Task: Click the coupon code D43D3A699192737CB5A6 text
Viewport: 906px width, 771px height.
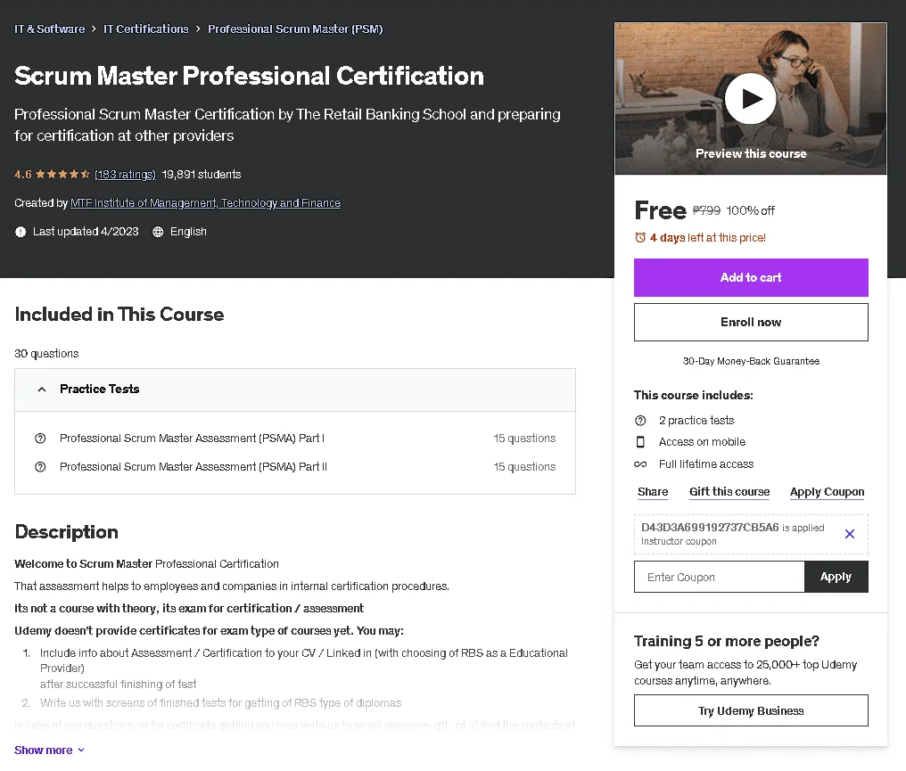Action: coord(710,528)
